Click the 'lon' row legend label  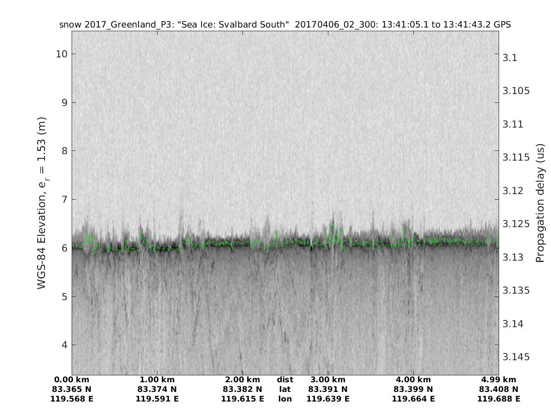point(285,399)
